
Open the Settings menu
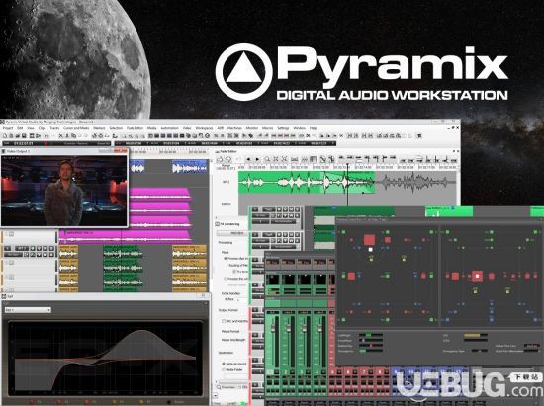pos(283,128)
